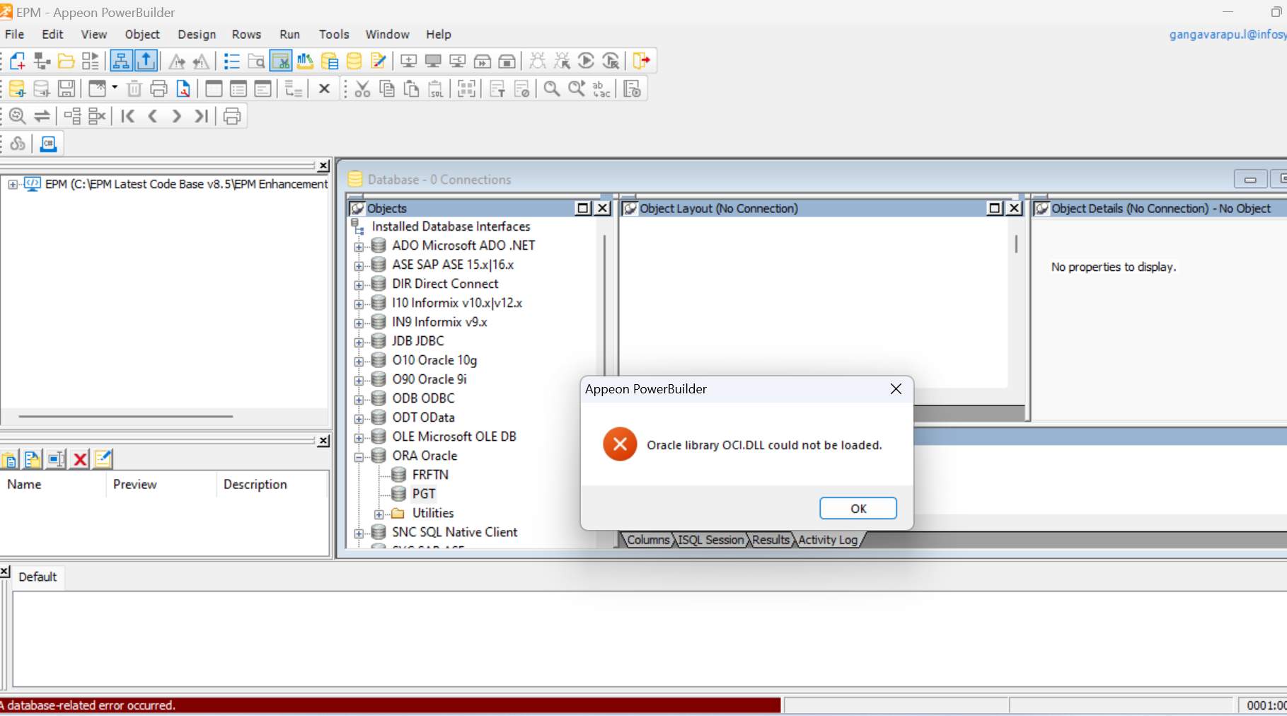Toggle the Output window toolbar button
Image resolution: width=1287 pixels, height=716 pixels.
click(146, 62)
